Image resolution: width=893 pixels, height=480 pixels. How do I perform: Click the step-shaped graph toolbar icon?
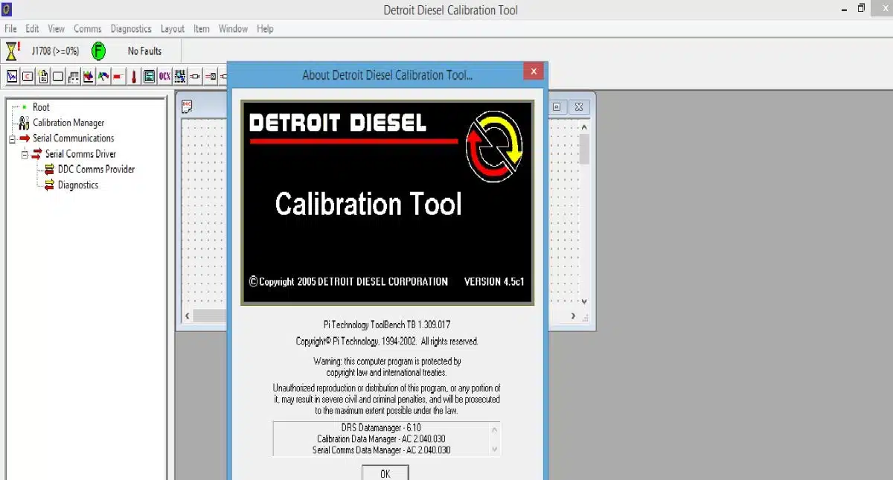[x=74, y=76]
